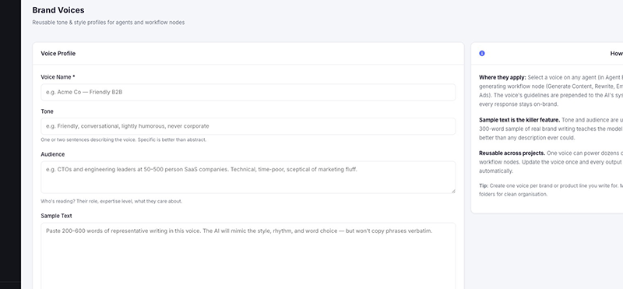The height and width of the screenshot is (289, 623).
Task: Click the Audience textarea resize handle
Action: (x=453, y=191)
